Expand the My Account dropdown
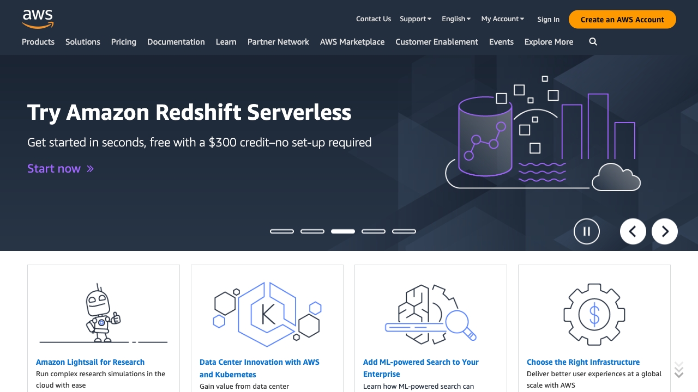The width and height of the screenshot is (698, 392). (x=503, y=19)
